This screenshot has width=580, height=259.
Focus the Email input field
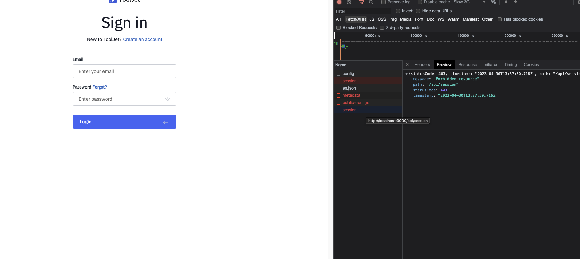tap(125, 71)
